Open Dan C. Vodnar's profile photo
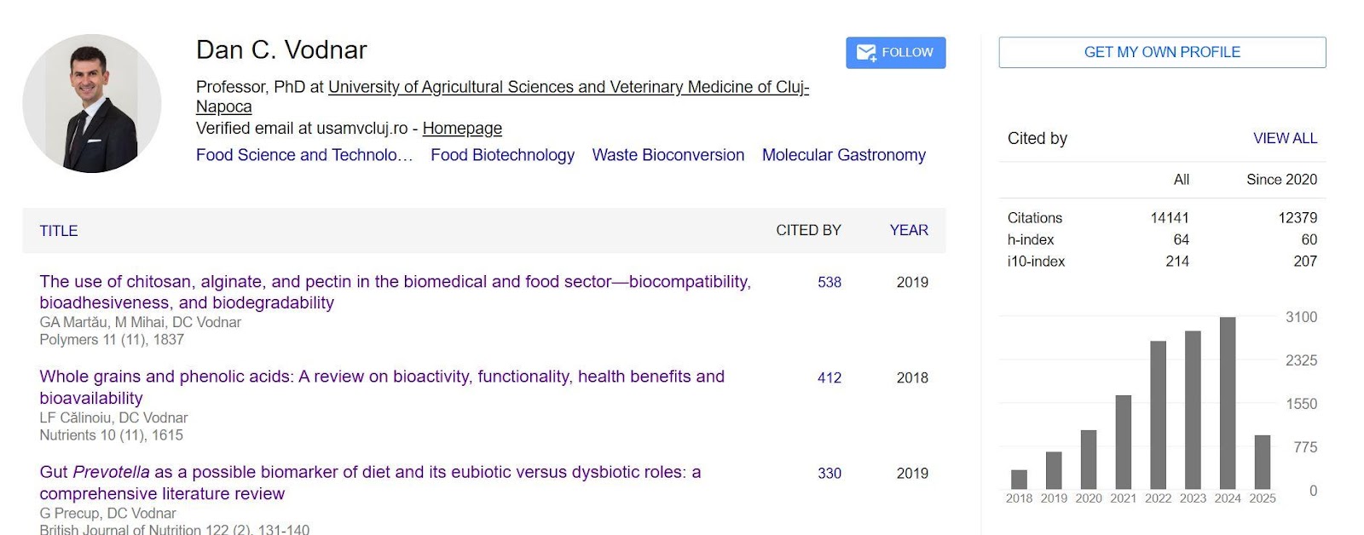1364x535 pixels. [x=92, y=103]
